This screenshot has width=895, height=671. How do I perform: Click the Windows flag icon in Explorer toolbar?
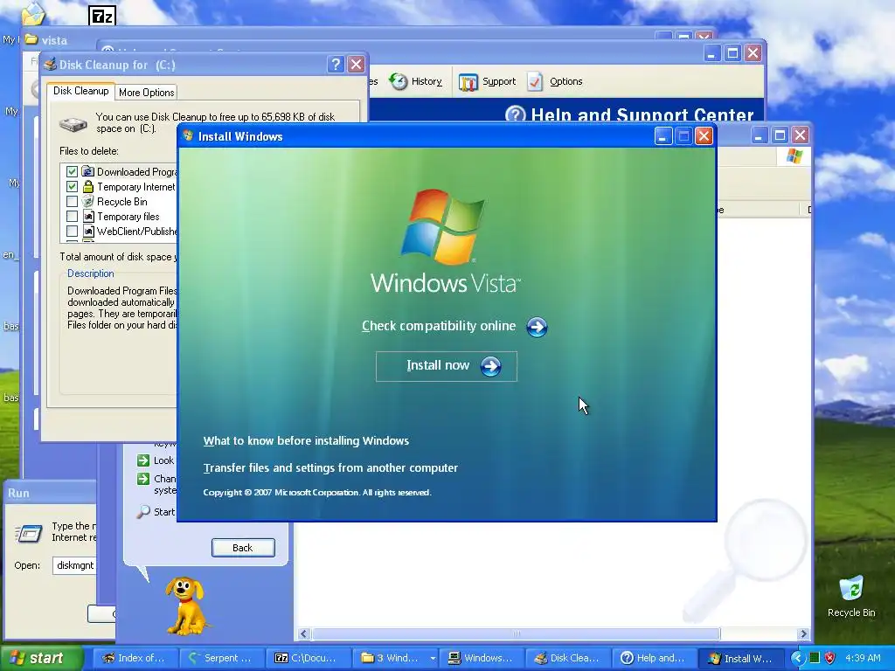pos(794,156)
